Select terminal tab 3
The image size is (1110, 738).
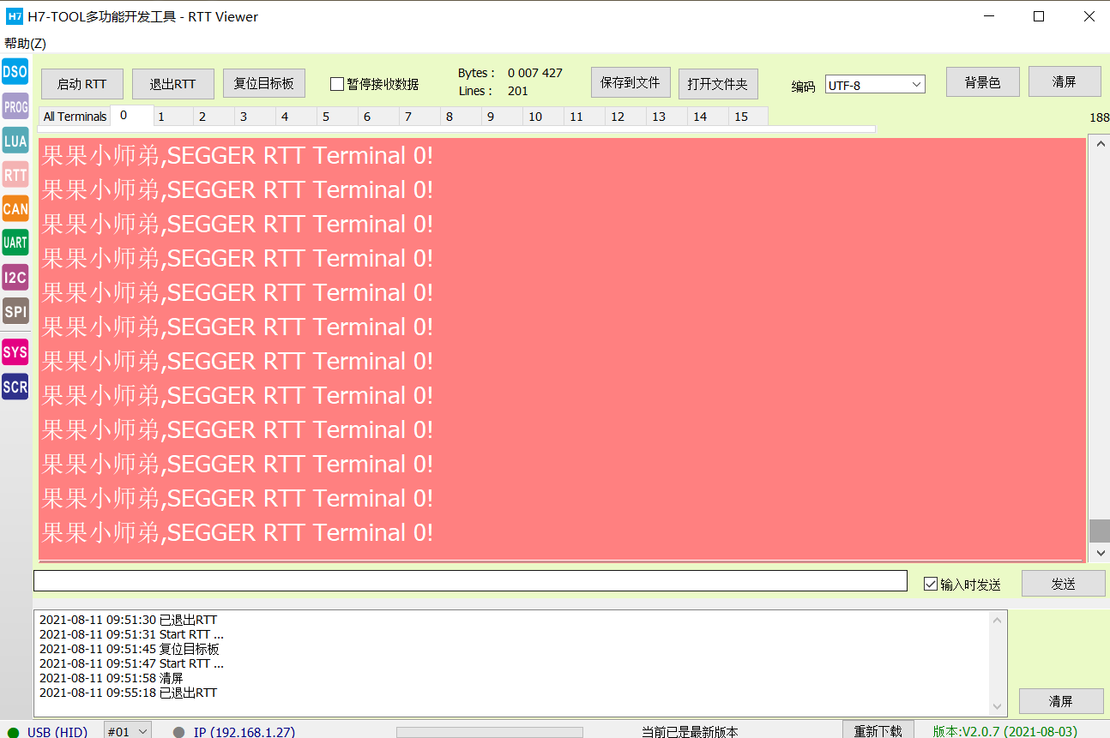(x=256, y=117)
